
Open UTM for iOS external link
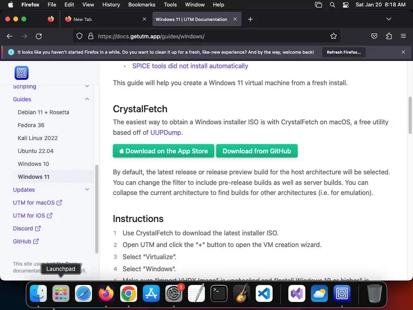[x=33, y=216]
